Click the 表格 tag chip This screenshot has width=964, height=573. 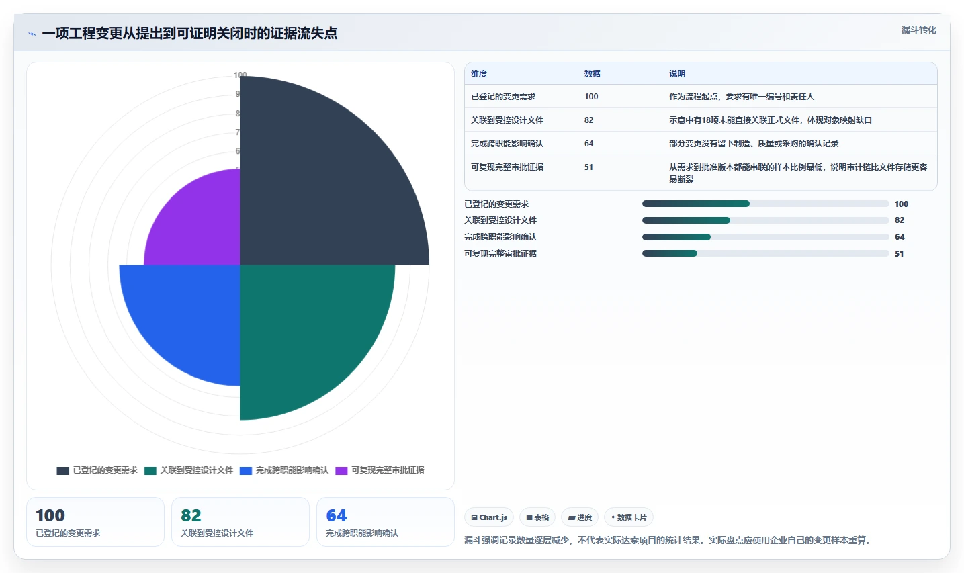pyautogui.click(x=537, y=517)
